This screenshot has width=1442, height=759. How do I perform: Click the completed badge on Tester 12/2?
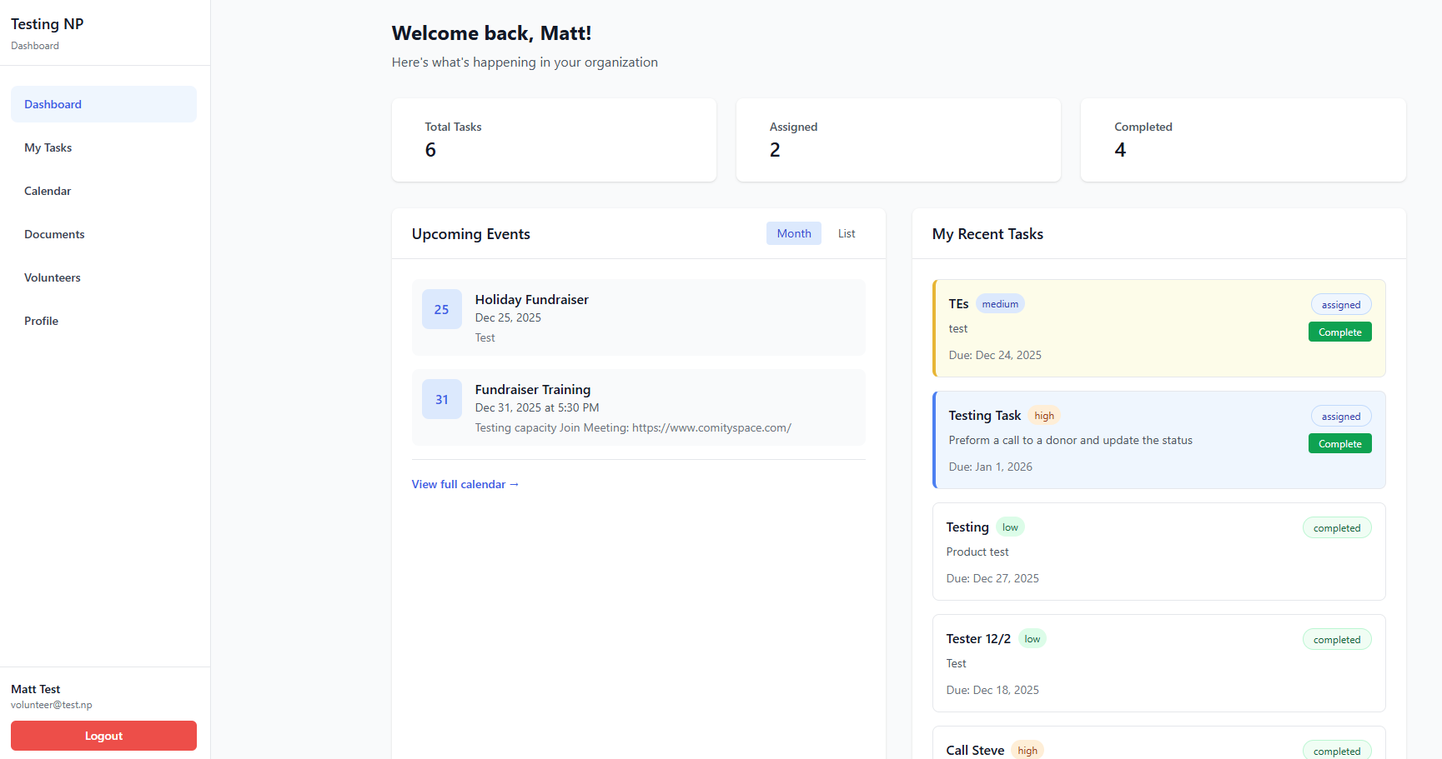1336,640
